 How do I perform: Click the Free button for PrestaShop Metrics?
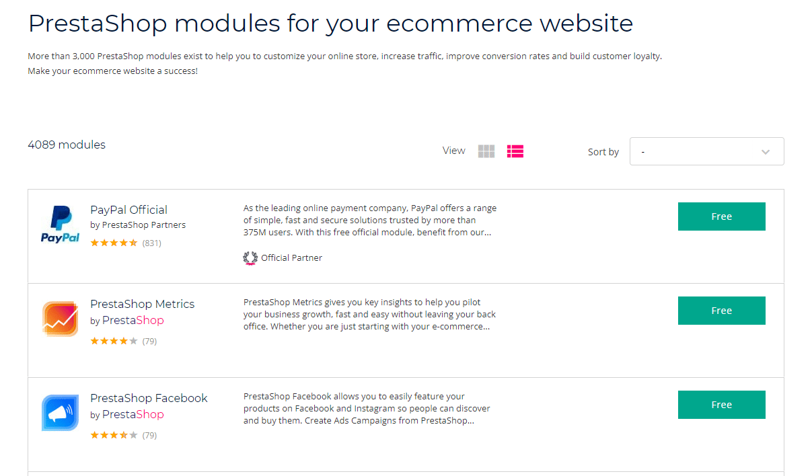pos(721,310)
